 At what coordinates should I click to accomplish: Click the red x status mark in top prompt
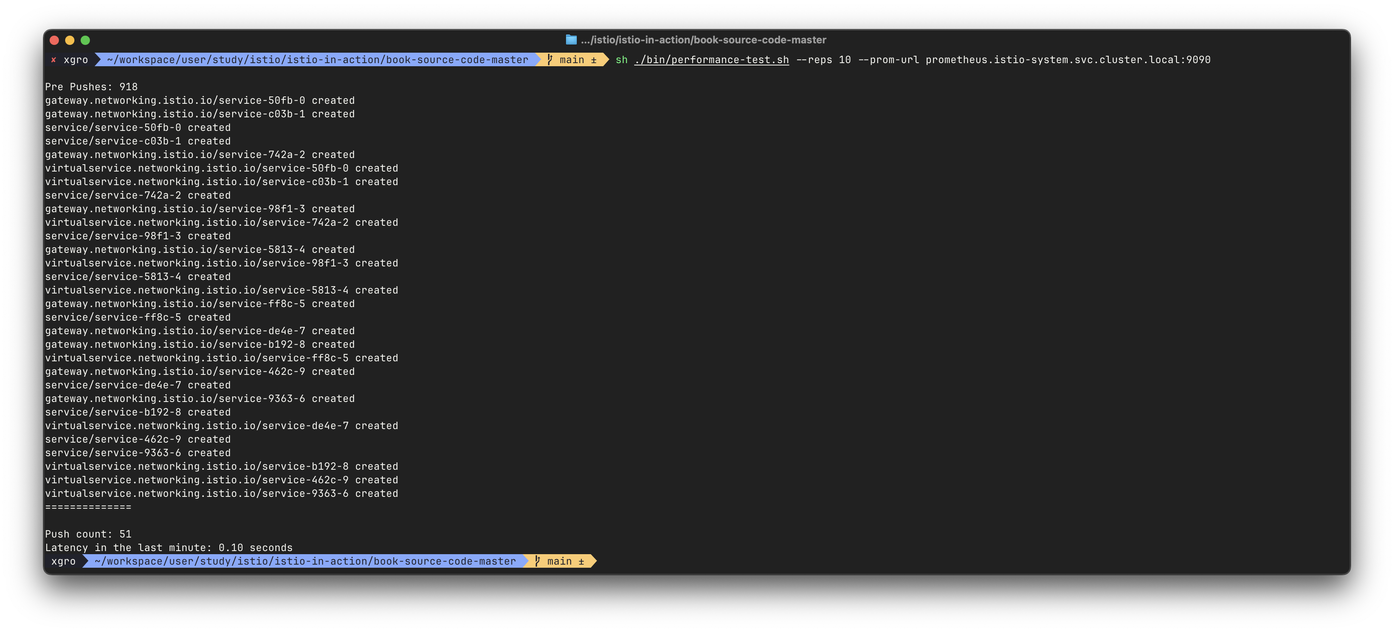click(x=53, y=60)
